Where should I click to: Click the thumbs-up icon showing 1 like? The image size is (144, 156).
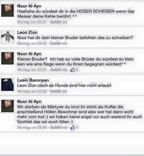coord(73,127)
